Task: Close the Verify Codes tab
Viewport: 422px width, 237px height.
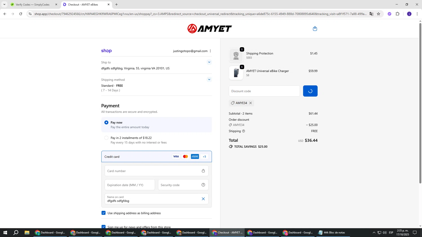Action: (56, 4)
